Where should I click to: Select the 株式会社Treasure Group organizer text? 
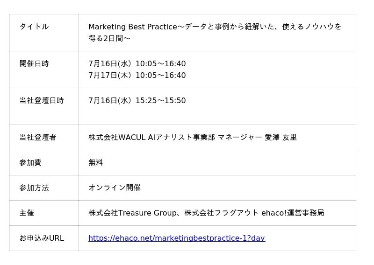(x=132, y=213)
